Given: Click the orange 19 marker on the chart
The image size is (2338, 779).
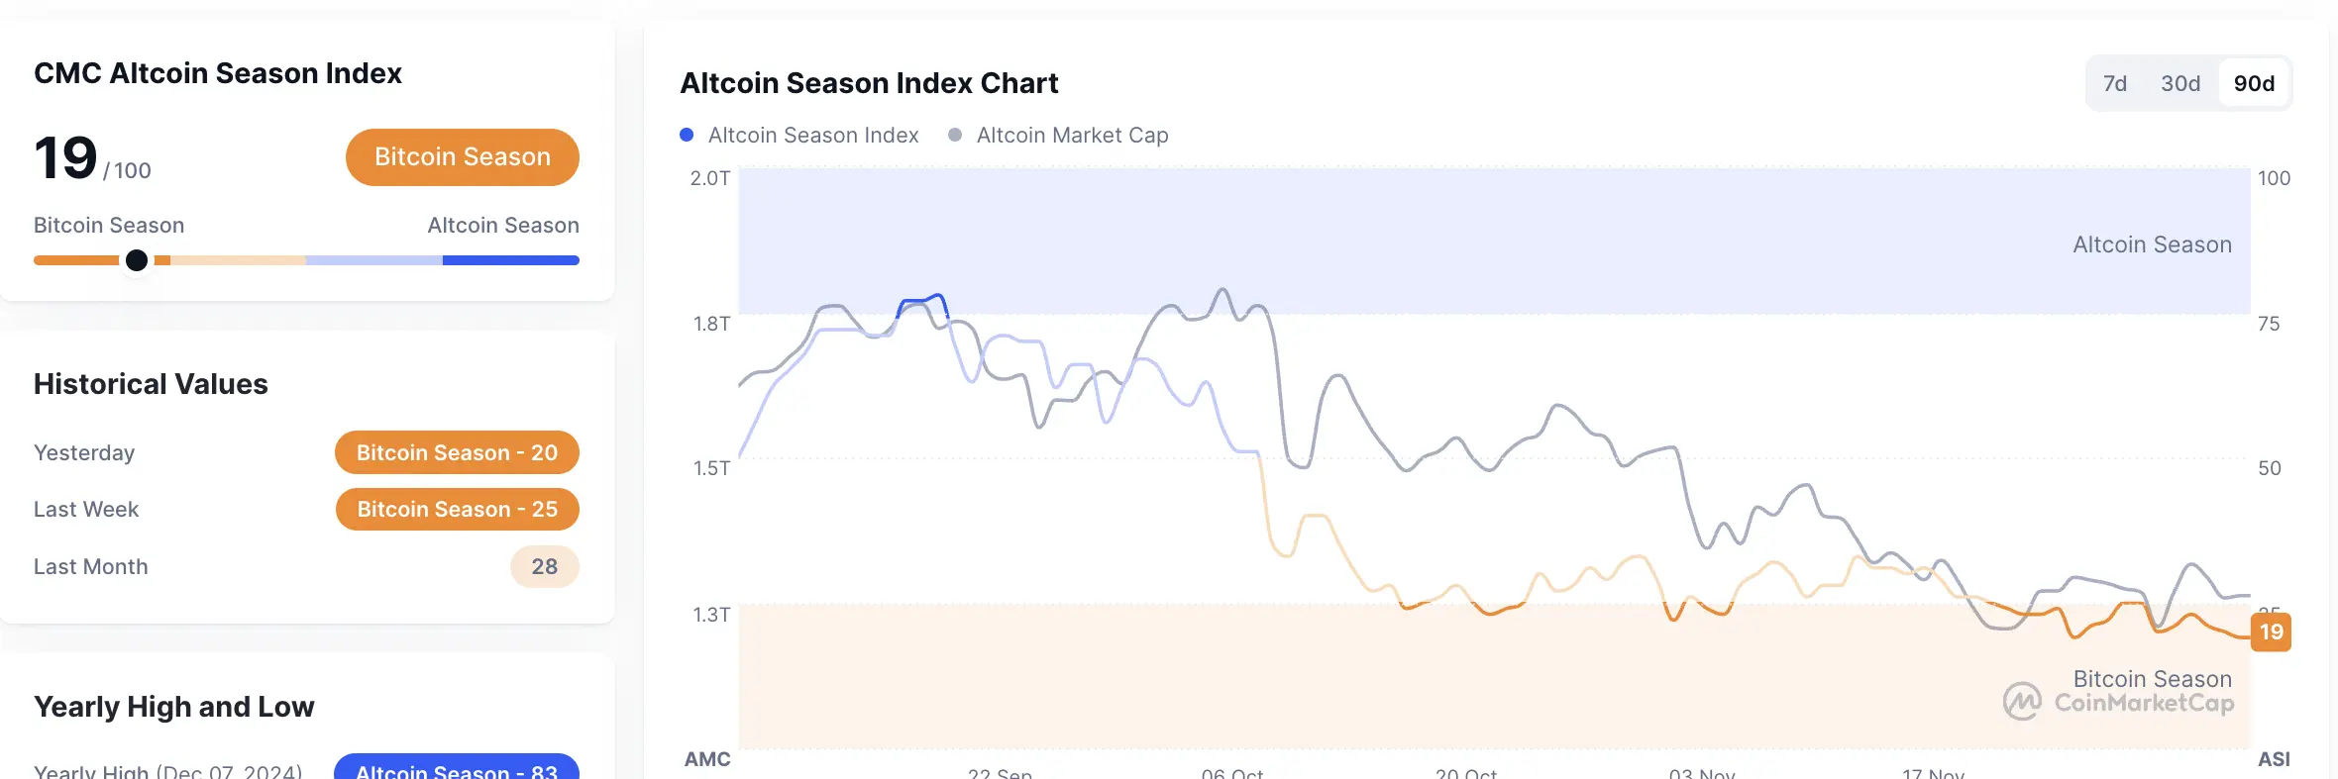Looking at the screenshot, I should [2272, 633].
